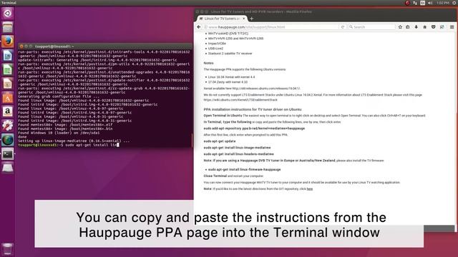458x257 pixels.
Task: Click the 'USB-Live2' list item
Action: [215, 49]
